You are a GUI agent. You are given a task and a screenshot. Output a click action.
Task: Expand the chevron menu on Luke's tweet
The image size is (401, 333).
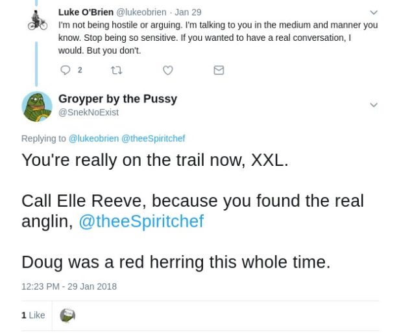[373, 12]
